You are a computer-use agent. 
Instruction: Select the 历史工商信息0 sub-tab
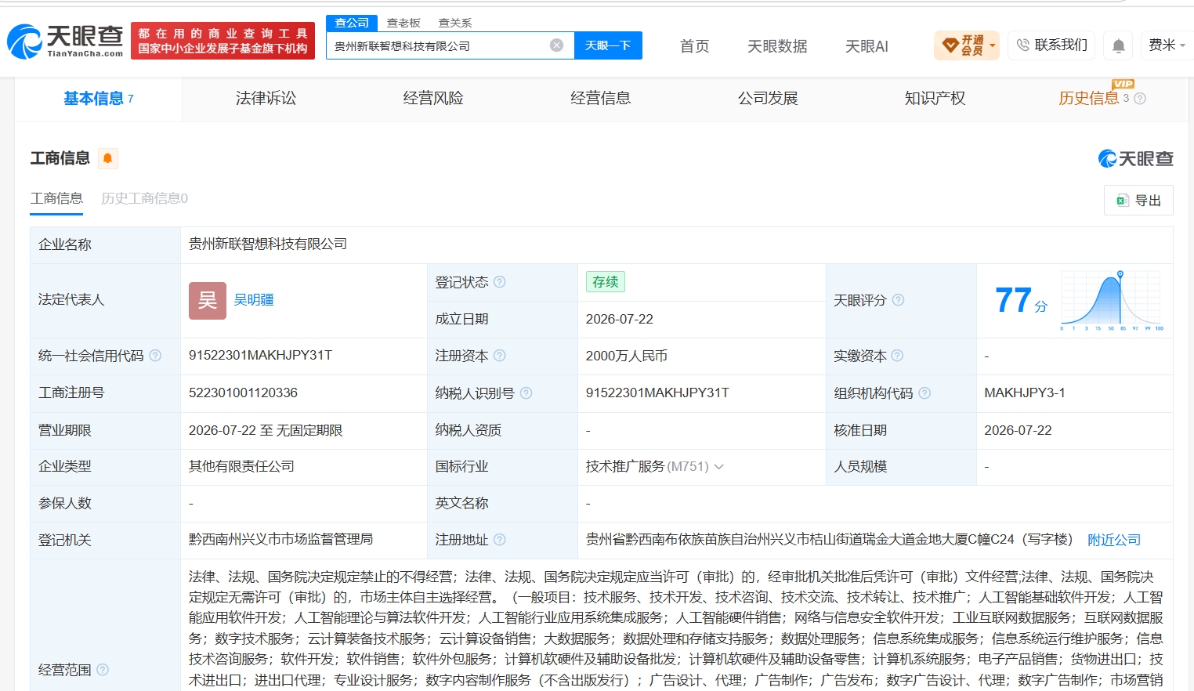click(144, 198)
